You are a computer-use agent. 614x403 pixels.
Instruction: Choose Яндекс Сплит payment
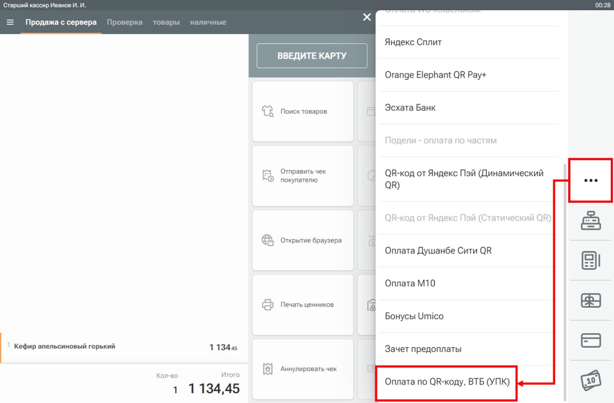tap(469, 42)
